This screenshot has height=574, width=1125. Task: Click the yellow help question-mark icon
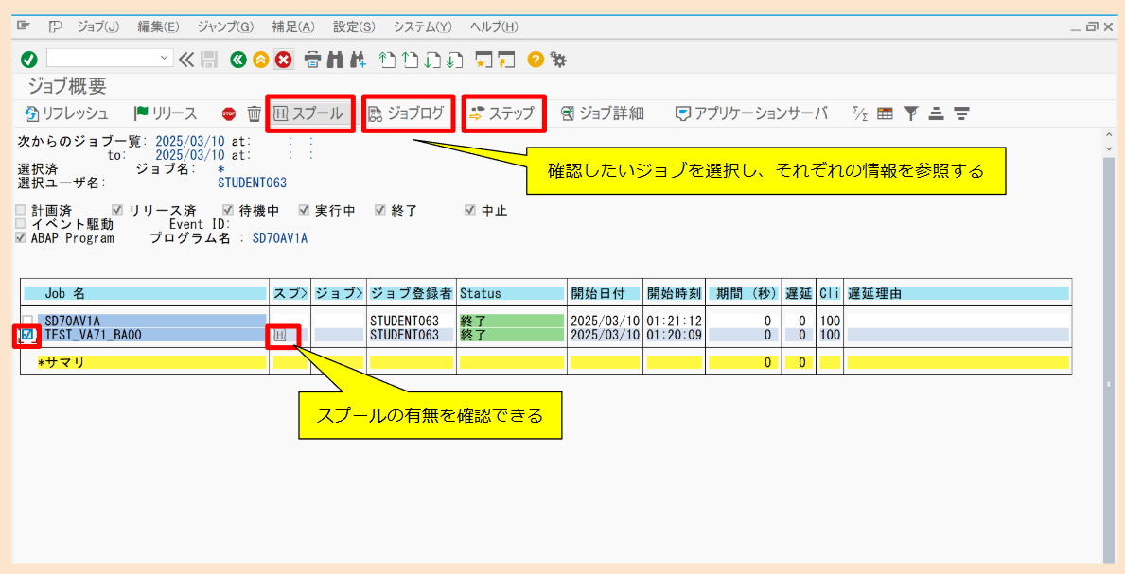(536, 59)
